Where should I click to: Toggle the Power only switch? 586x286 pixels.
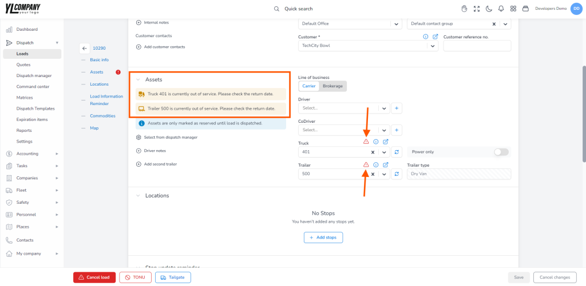pyautogui.click(x=501, y=152)
